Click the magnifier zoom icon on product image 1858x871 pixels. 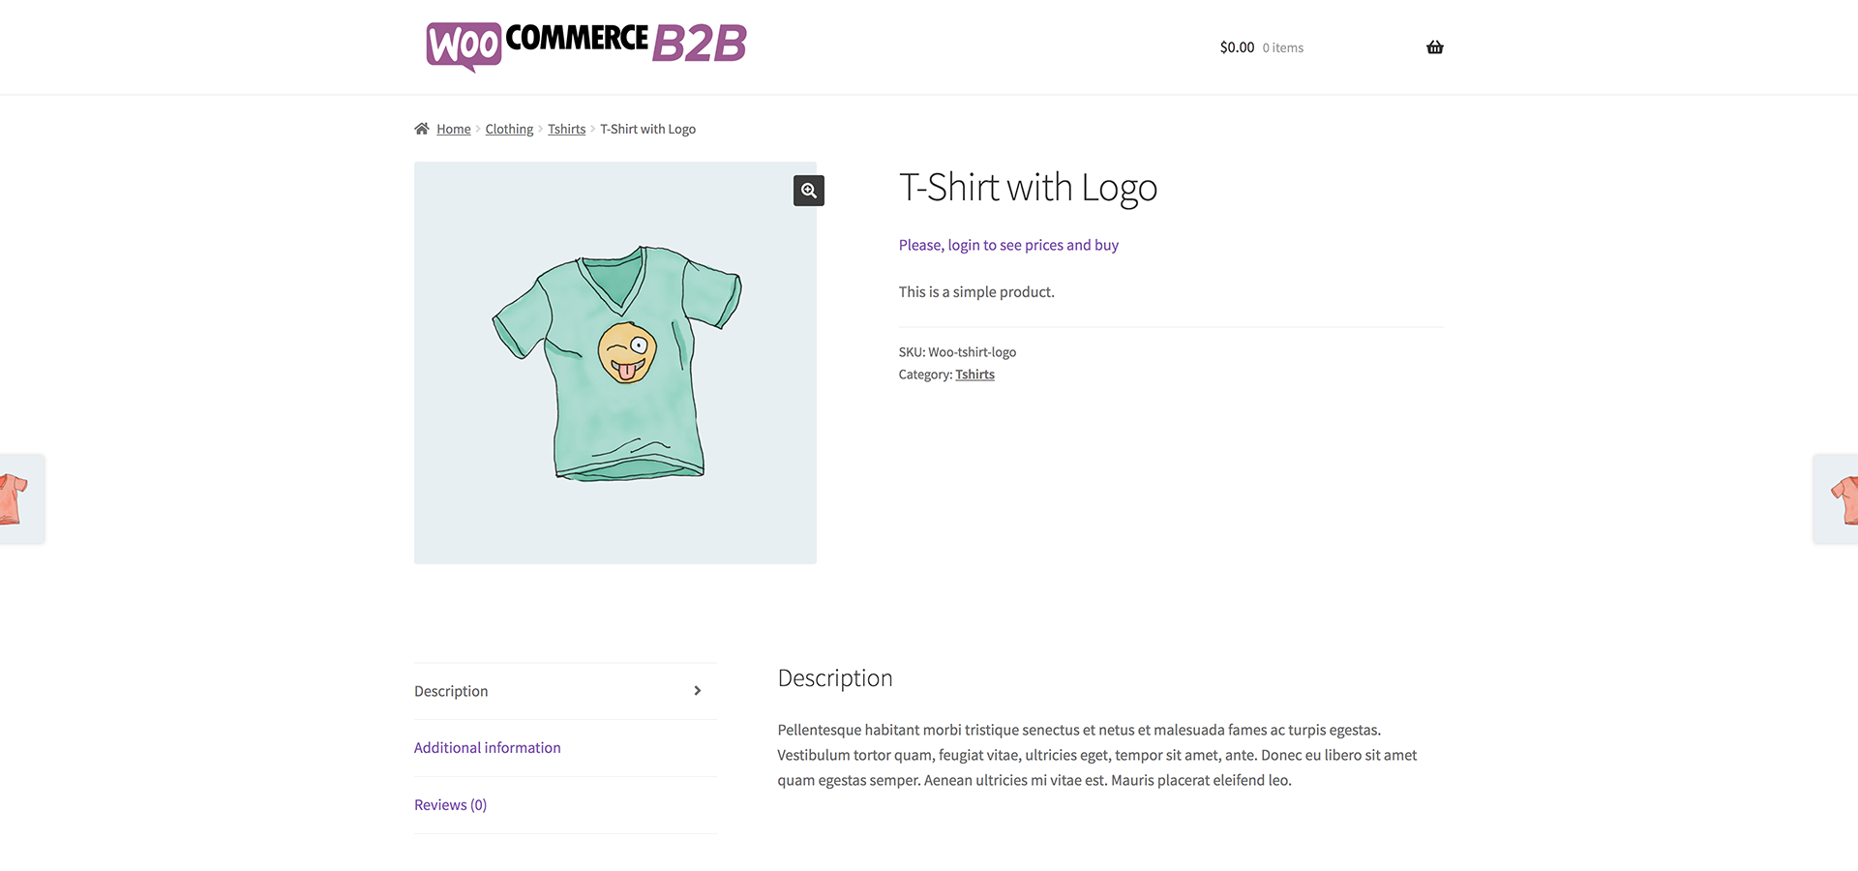coord(809,191)
